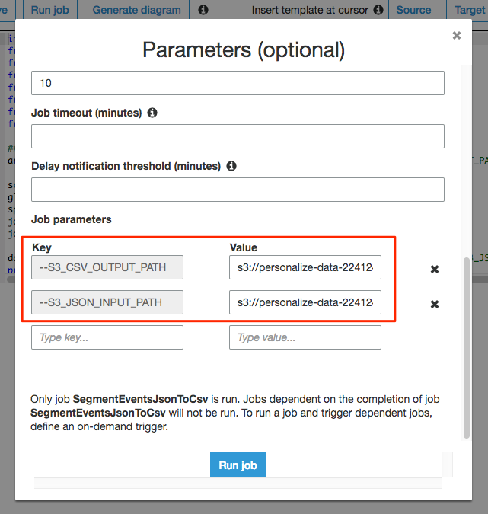Click the Insert template info icon
This screenshot has width=488, height=514.
coord(378,10)
